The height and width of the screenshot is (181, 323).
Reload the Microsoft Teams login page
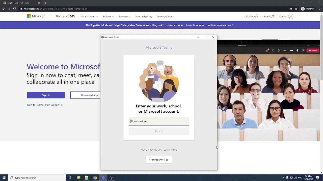pyautogui.click(x=14, y=9)
